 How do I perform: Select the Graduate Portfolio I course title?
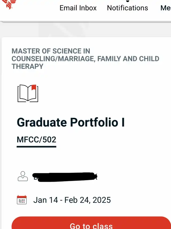point(71,123)
